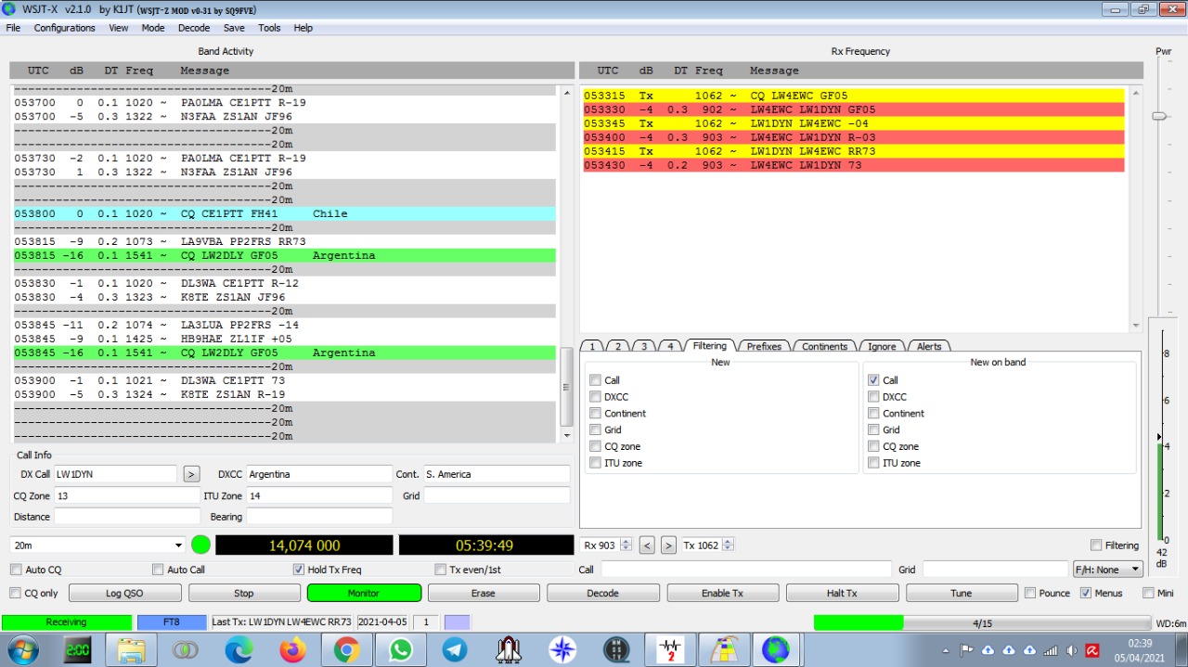Click the Log QSO button

pos(124,593)
